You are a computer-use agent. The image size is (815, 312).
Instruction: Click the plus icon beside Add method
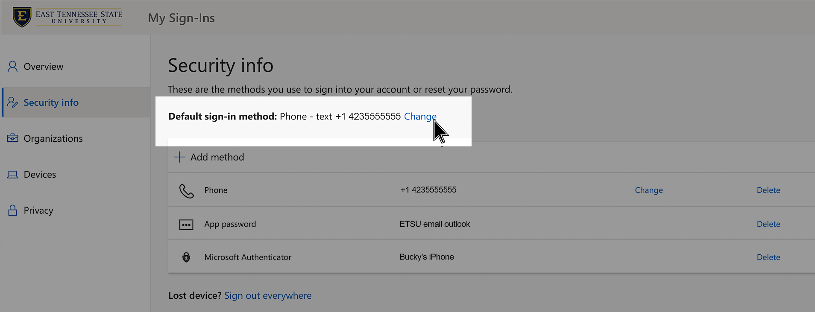[179, 157]
